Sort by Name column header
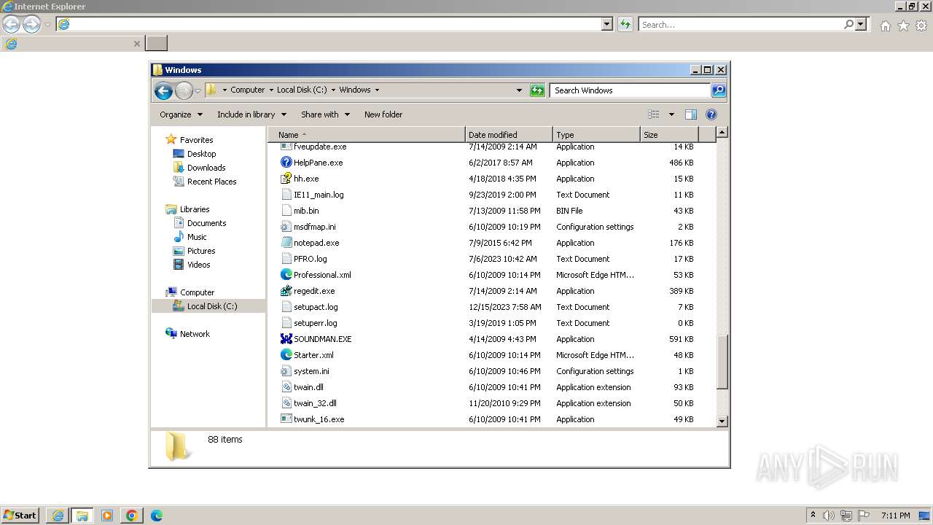Screen dimensions: 933x525 coord(367,135)
